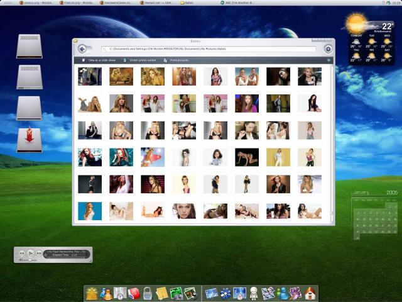
Task: Open the gear settings button in explorer window
Action: 328,49
